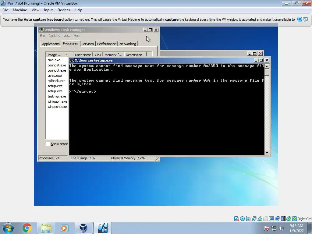Maximize the Windows Task Manager window
The image size is (312, 234).
(151, 30)
